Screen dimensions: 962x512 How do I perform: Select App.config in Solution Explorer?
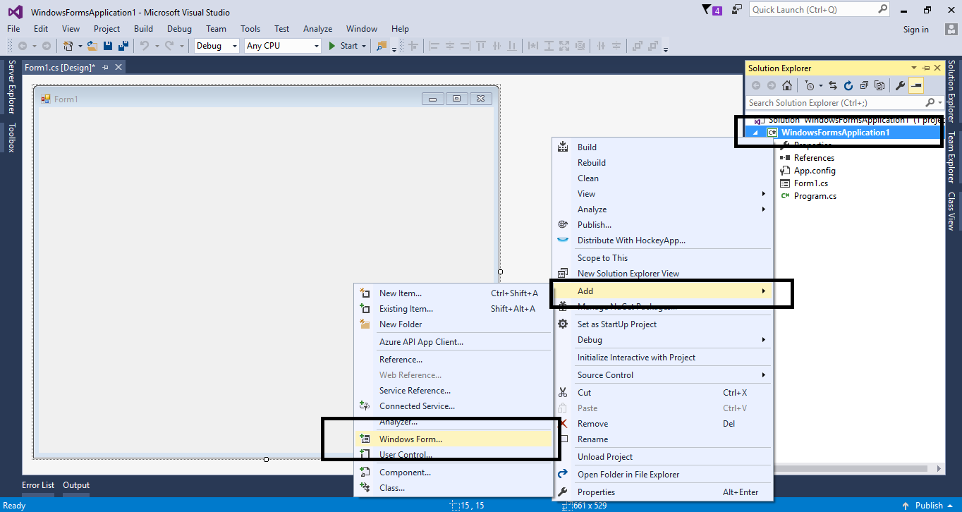click(x=815, y=171)
